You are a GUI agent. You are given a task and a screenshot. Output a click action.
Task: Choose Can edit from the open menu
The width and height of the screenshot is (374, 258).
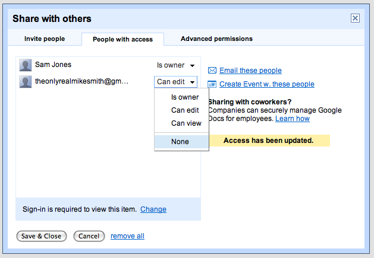pyautogui.click(x=182, y=110)
